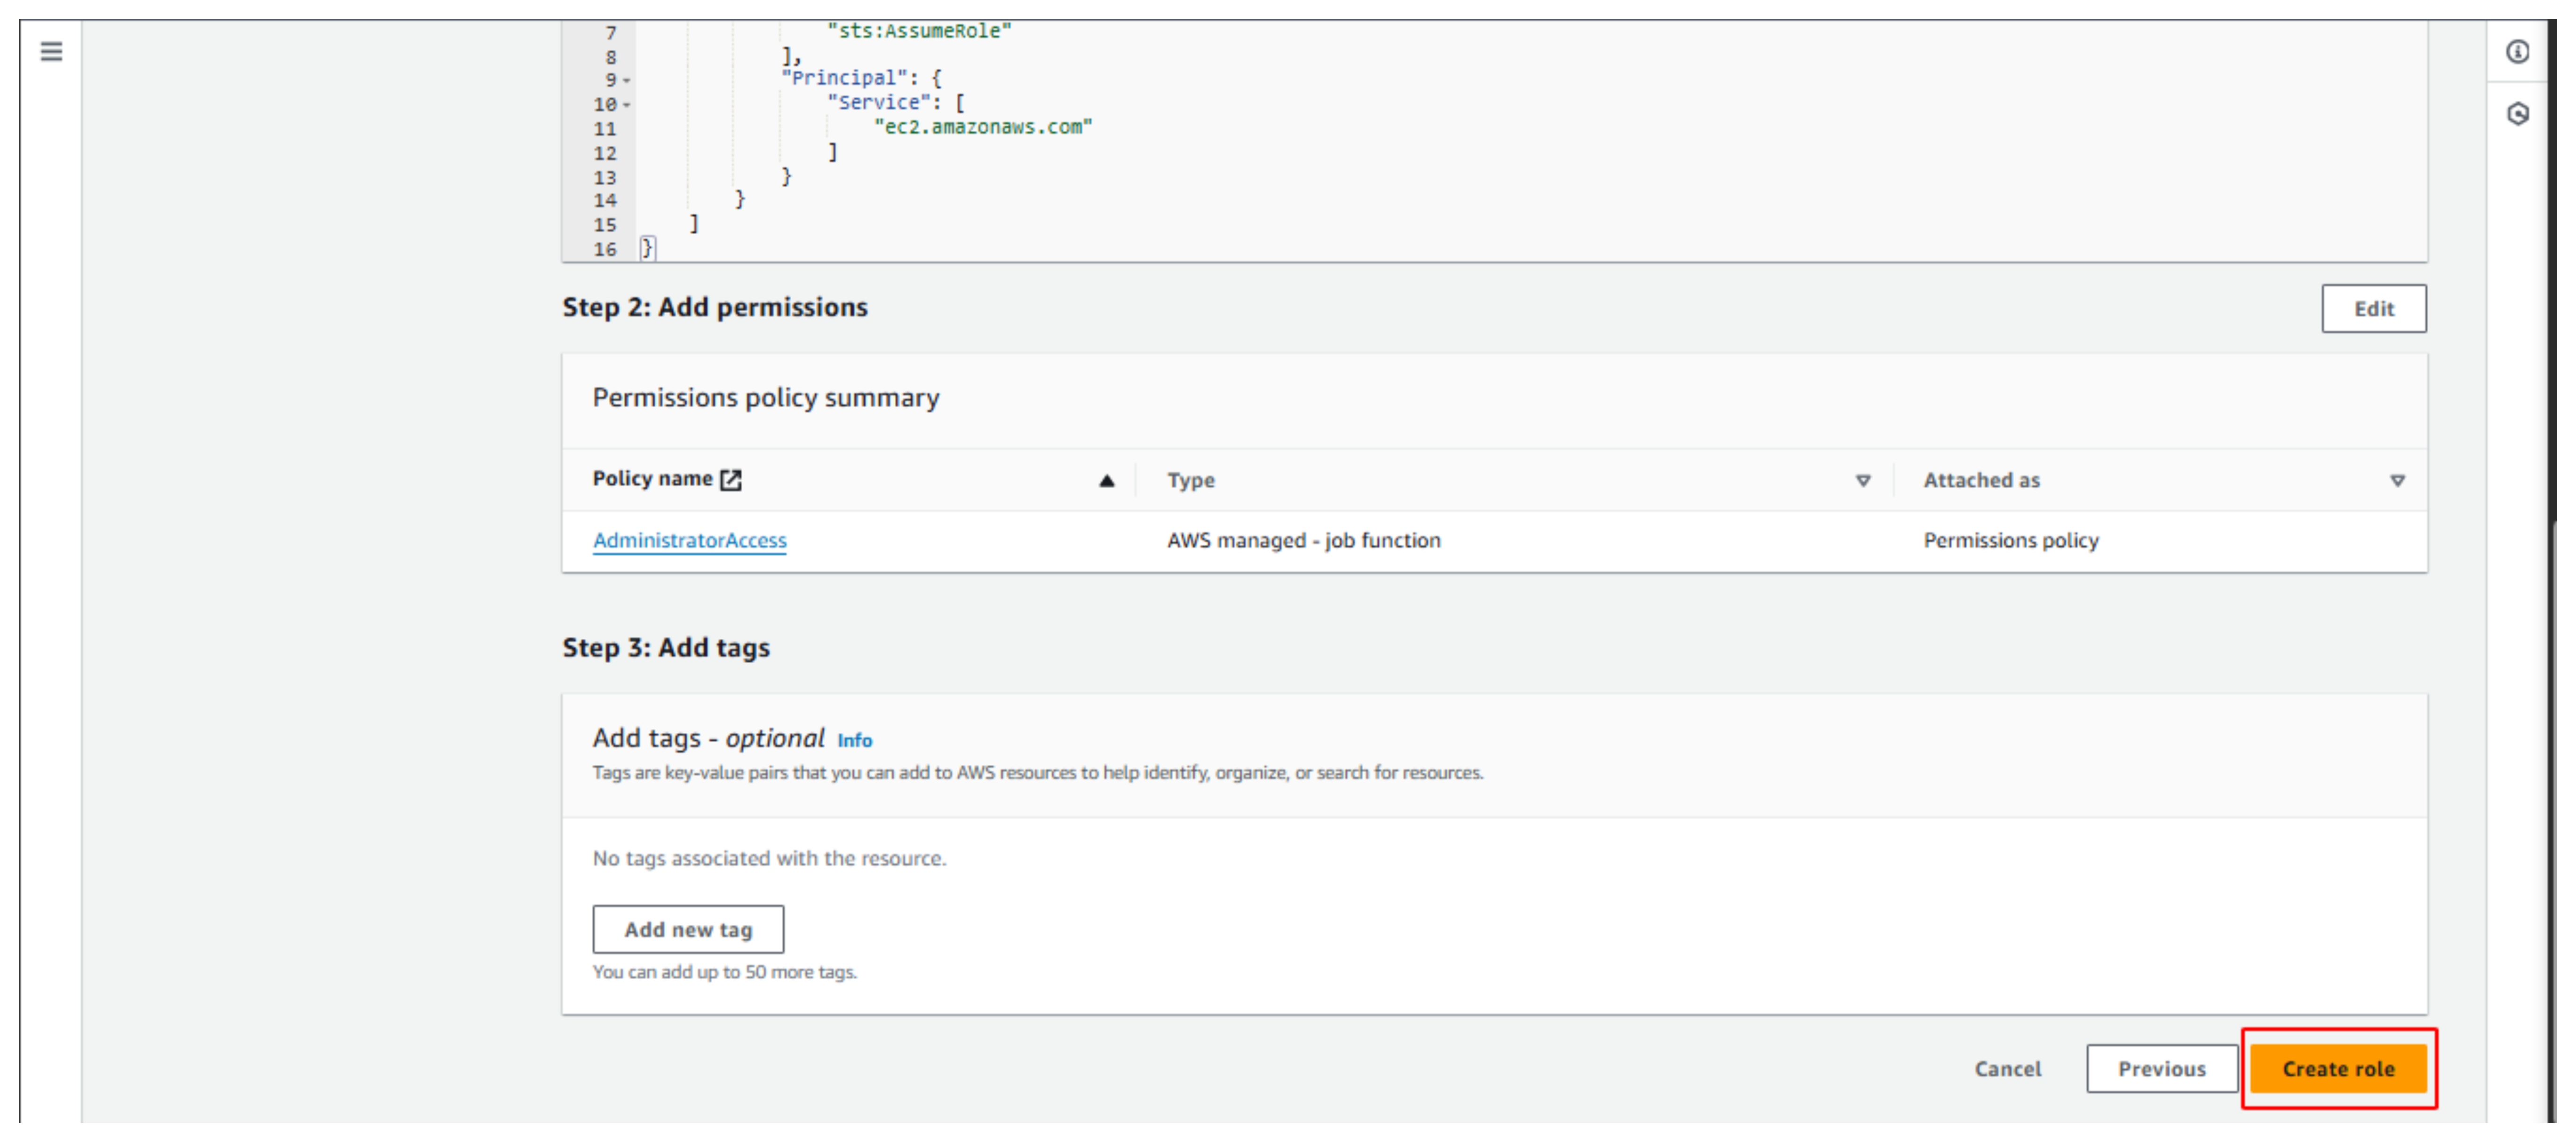Sort ascending by Policy name arrow
Viewport: 2576px width, 1142px height.
coord(1106,481)
